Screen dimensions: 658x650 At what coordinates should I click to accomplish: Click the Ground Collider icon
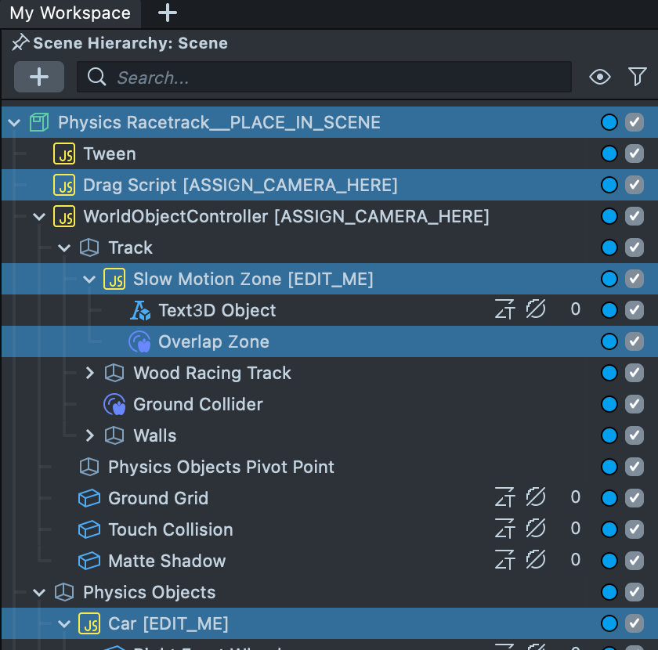(114, 404)
